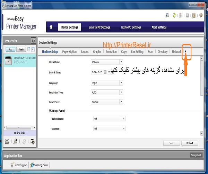Select the Fax Setting sub-tab
The image size is (208, 174).
pos(137,52)
